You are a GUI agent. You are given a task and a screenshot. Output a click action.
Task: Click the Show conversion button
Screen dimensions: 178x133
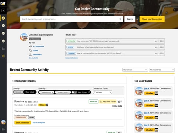[23, 123]
